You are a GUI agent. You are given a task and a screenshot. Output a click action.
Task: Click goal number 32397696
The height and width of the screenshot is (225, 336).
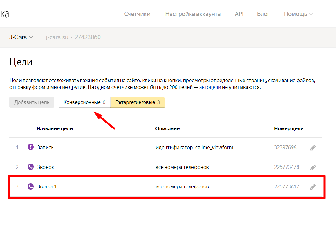tap(285, 148)
